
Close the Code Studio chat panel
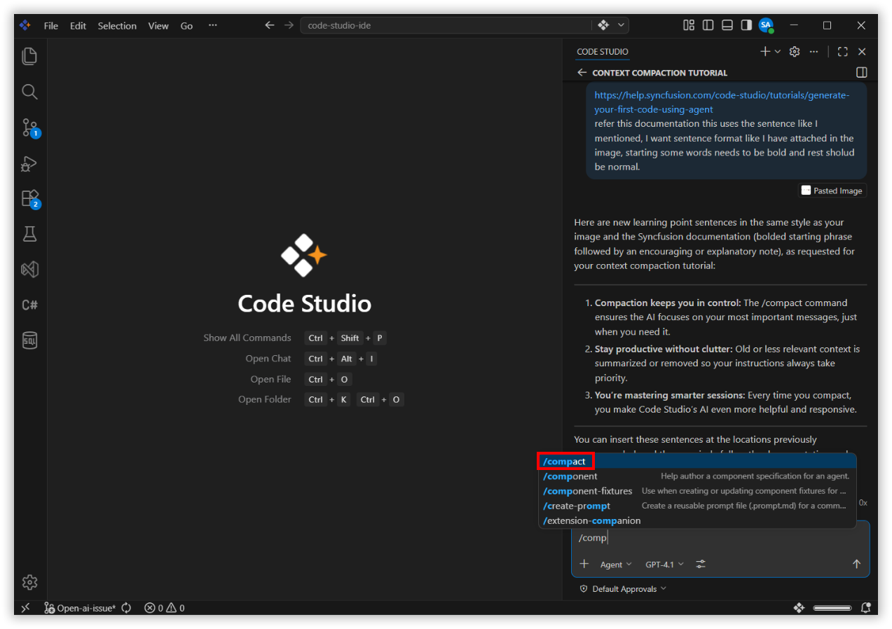862,51
